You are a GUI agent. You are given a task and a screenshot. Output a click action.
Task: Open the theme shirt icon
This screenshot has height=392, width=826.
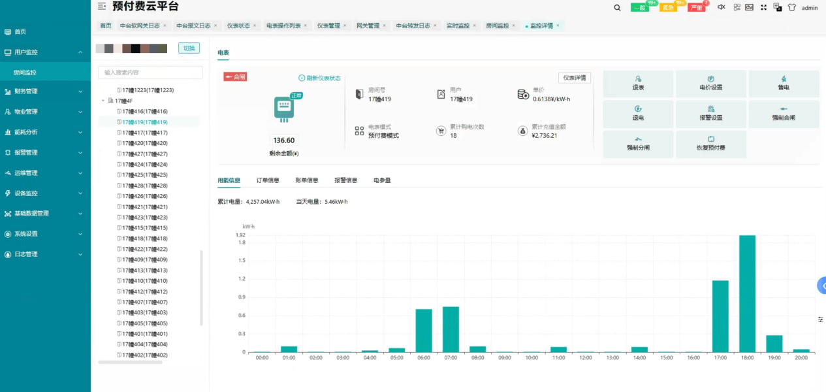(792, 8)
